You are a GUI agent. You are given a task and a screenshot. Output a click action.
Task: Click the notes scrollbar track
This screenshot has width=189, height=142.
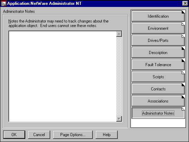click(x=119, y=77)
